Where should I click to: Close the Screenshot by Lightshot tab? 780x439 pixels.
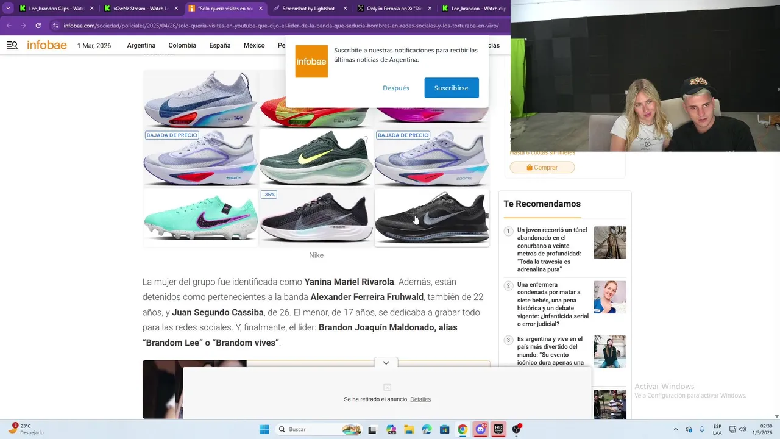click(x=346, y=9)
